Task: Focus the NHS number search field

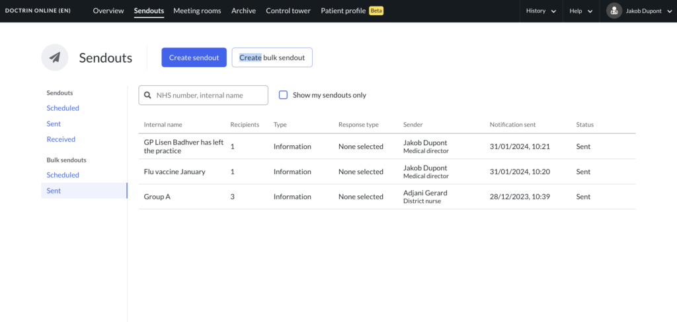Action: click(204, 95)
